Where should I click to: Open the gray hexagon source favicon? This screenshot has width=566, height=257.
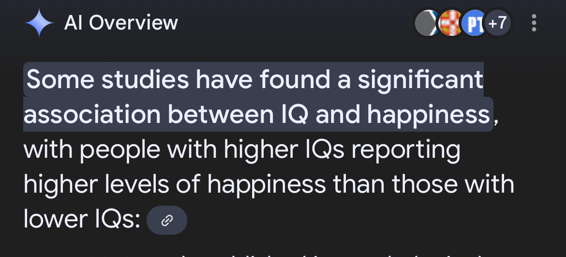click(x=426, y=23)
